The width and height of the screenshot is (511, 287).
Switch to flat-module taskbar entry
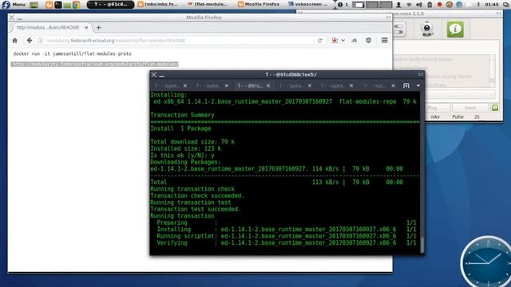pos(208,4)
